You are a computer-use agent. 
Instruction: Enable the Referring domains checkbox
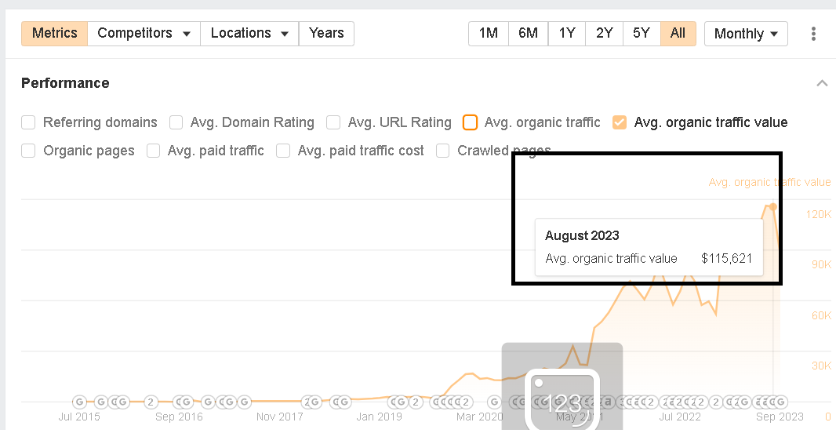(x=29, y=122)
